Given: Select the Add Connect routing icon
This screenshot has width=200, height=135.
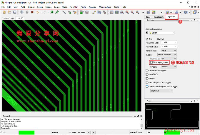Looking at the screenshot, I should point(94,12).
